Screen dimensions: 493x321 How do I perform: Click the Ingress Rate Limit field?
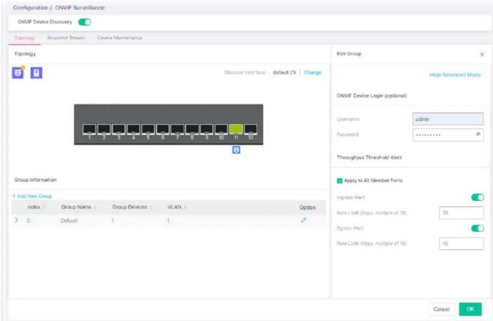[x=461, y=213]
